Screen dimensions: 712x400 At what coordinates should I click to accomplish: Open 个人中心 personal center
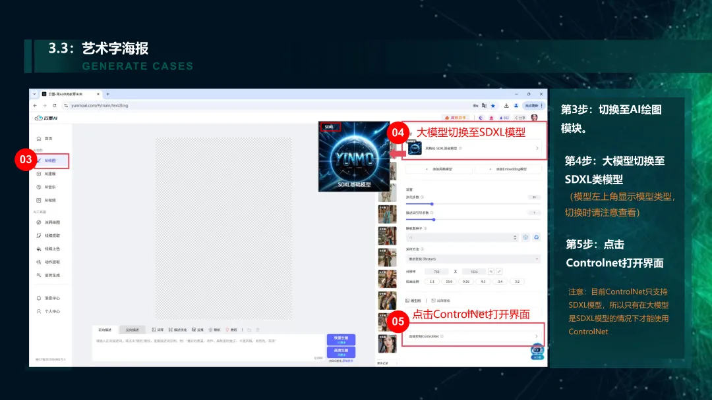tap(48, 311)
